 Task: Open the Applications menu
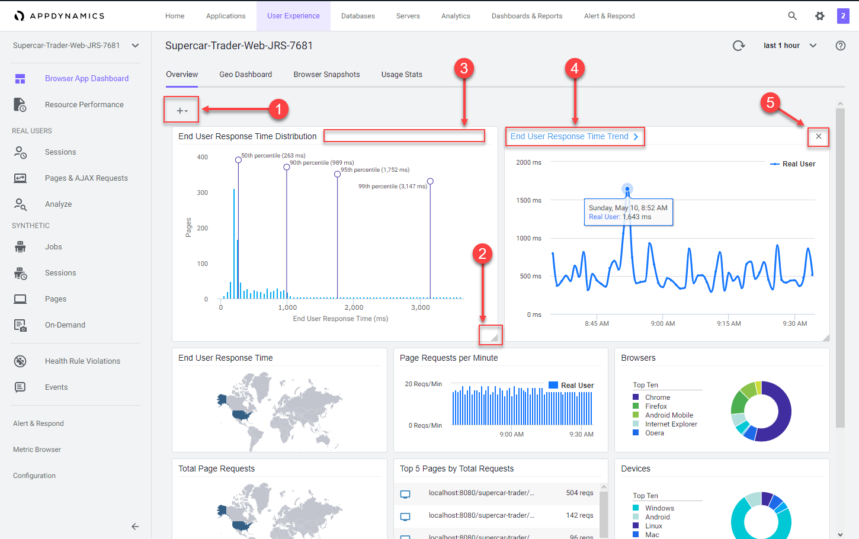(226, 16)
